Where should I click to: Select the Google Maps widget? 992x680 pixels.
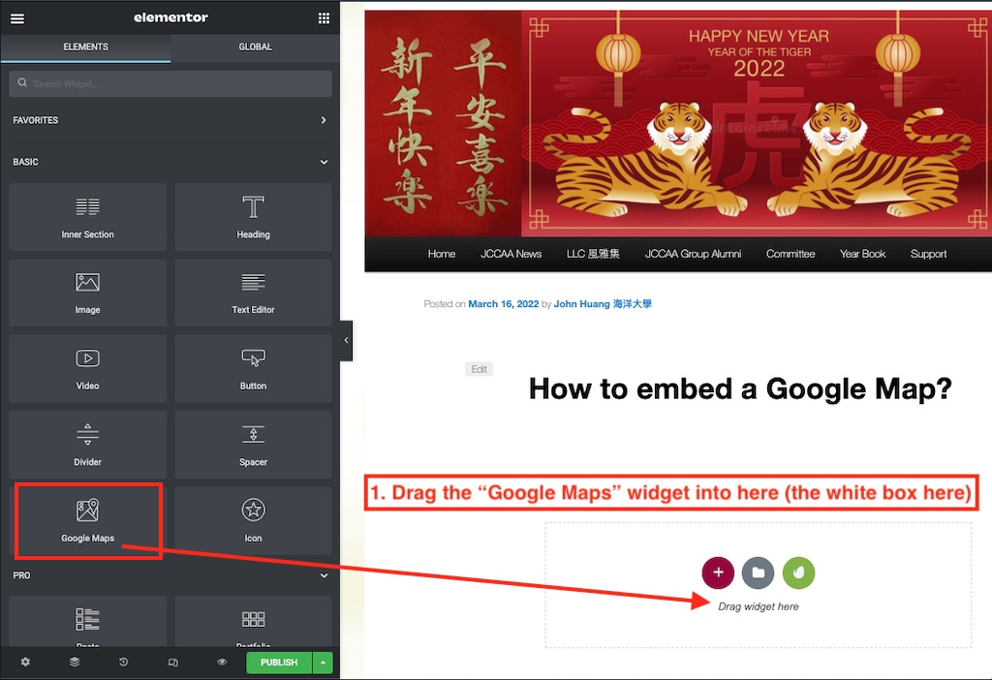pos(88,520)
